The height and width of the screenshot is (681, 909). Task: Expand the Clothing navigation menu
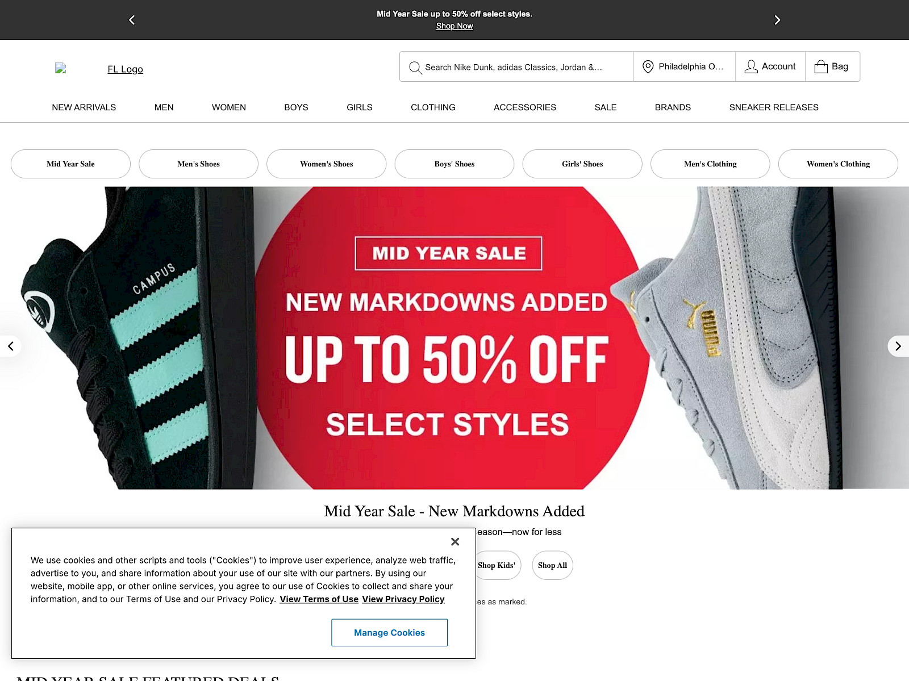pyautogui.click(x=433, y=107)
